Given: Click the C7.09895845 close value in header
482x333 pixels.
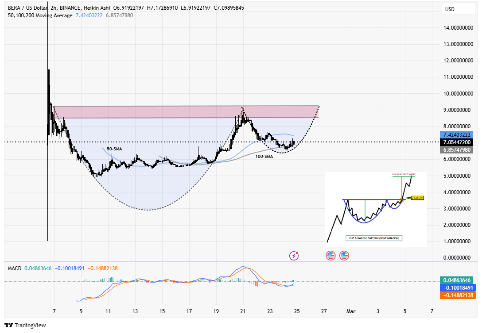Looking at the screenshot, I should tap(229, 8).
